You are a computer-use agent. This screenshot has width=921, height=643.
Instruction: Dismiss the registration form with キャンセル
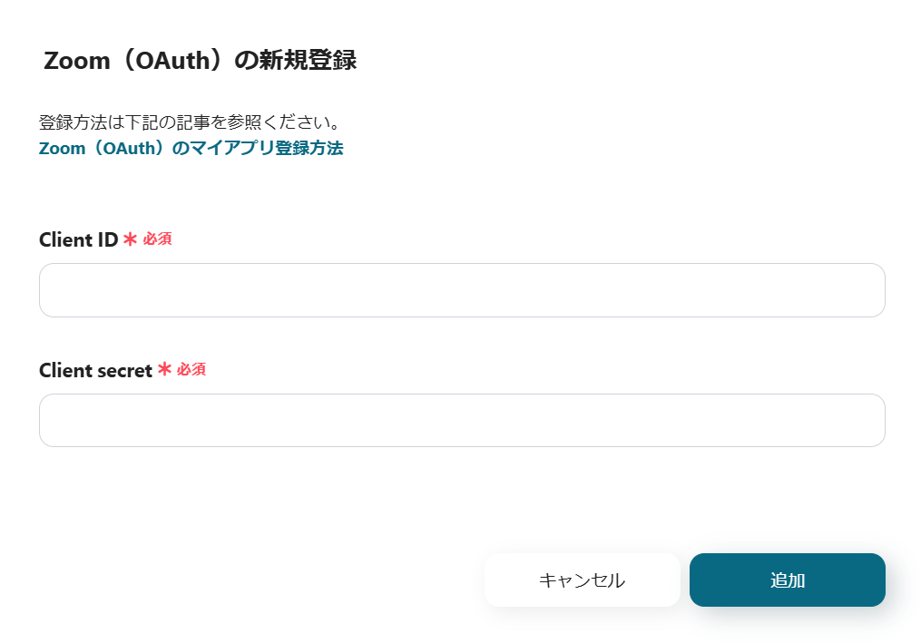(582, 580)
